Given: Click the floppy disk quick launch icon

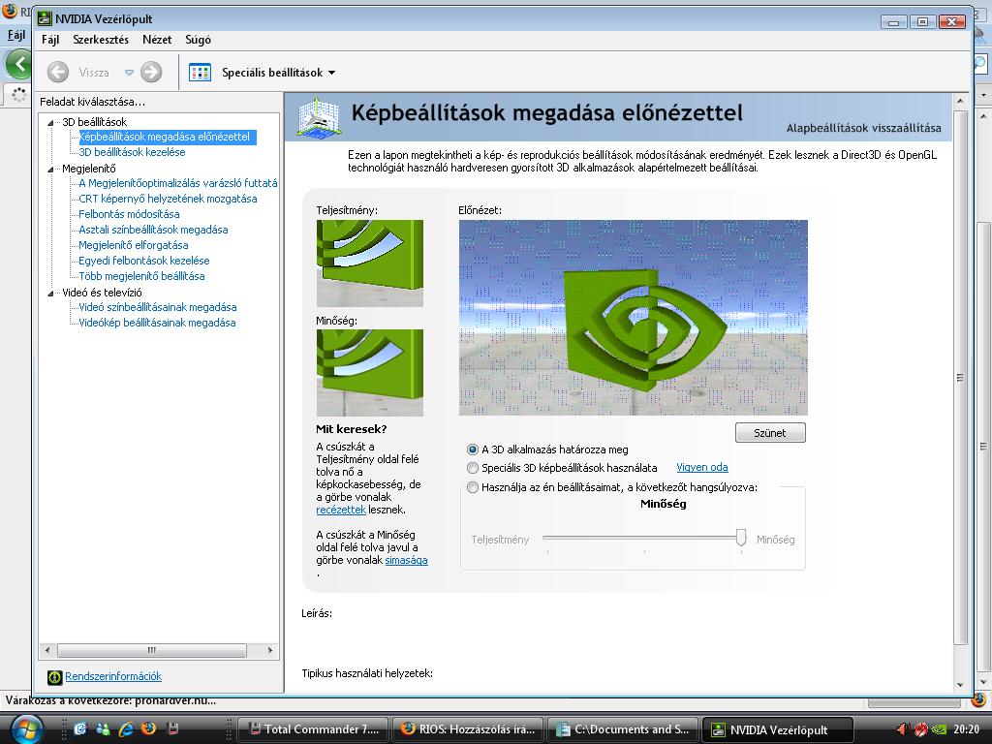Looking at the screenshot, I should [x=171, y=728].
